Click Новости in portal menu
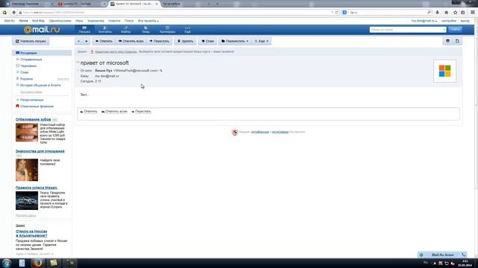The image size is (478, 268). [x=114, y=21]
